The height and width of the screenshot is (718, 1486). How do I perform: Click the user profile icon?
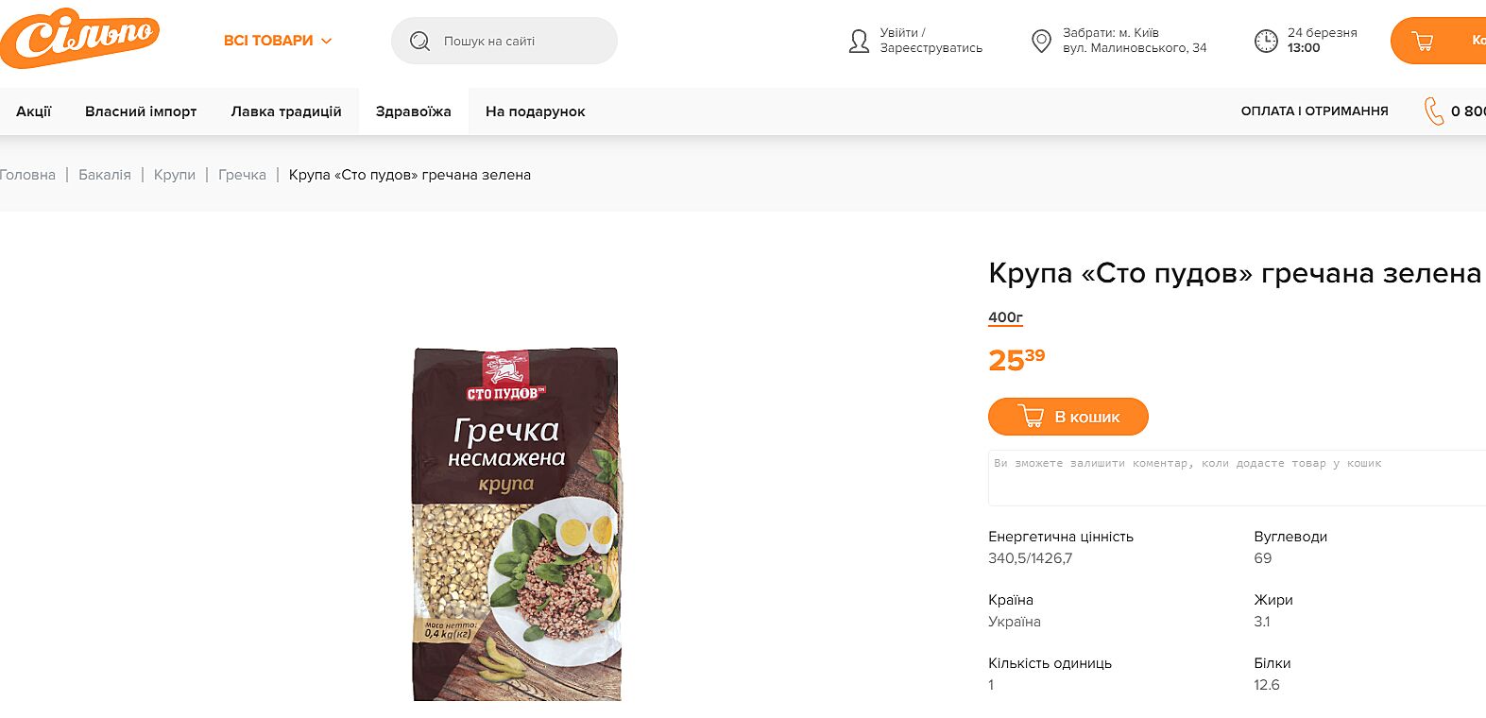point(859,41)
